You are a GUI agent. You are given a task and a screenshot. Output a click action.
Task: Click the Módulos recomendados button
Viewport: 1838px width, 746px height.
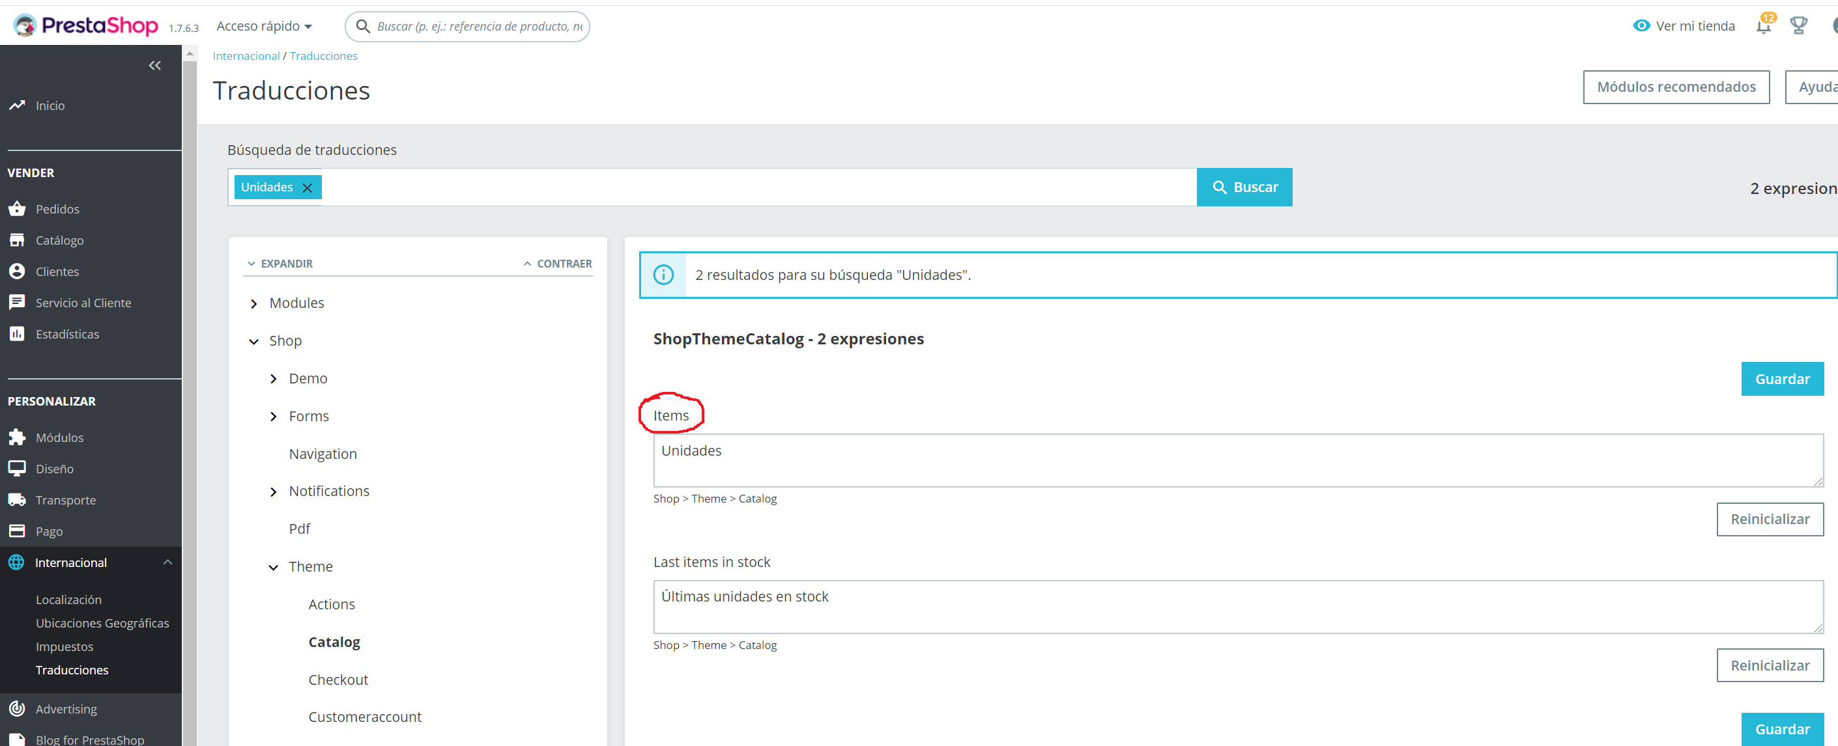coord(1676,87)
